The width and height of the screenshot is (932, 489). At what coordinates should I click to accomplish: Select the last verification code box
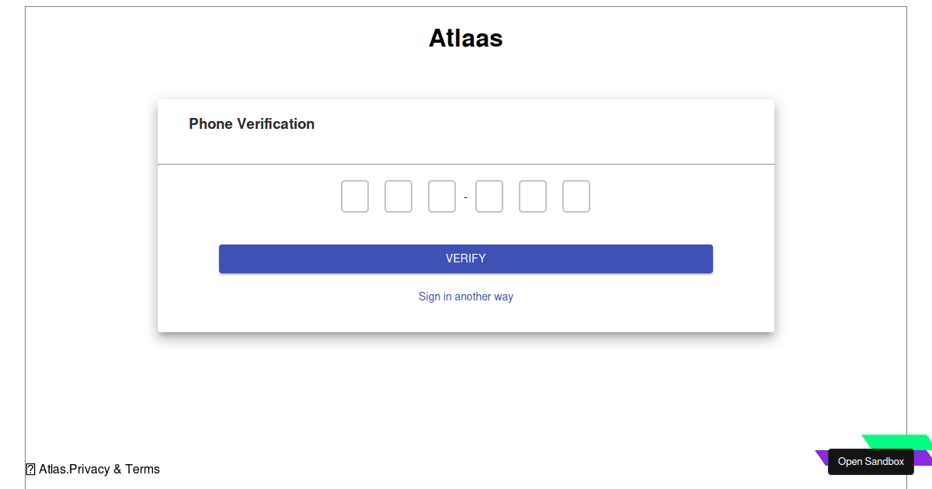click(576, 196)
